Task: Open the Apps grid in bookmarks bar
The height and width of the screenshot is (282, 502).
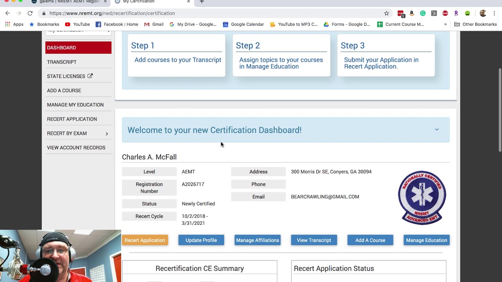Action: pos(14,24)
